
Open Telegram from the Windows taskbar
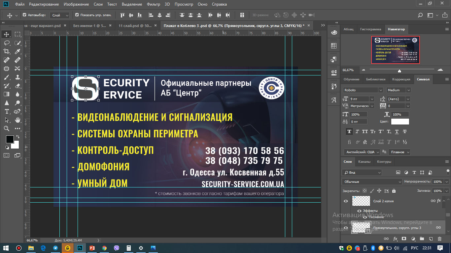(55, 248)
